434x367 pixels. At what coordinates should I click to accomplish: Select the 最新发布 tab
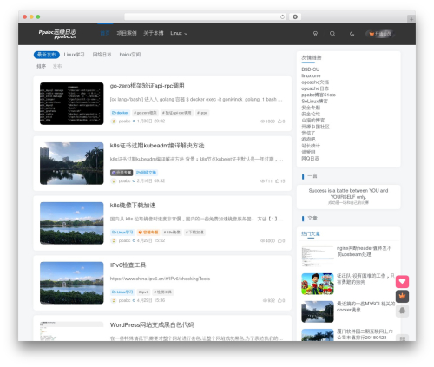47,55
